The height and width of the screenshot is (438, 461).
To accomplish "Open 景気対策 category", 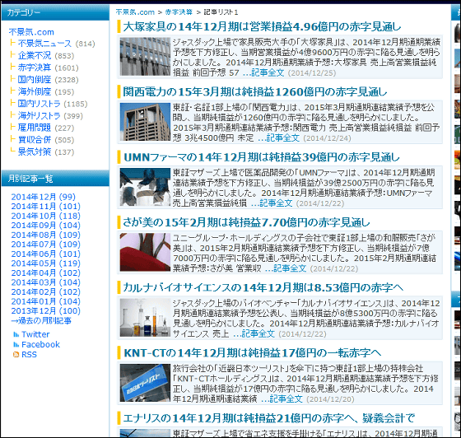I will (x=35, y=152).
